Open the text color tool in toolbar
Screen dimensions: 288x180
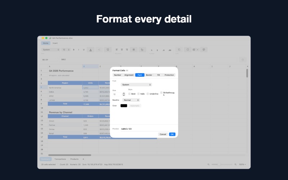pyautogui.click(x=91, y=50)
